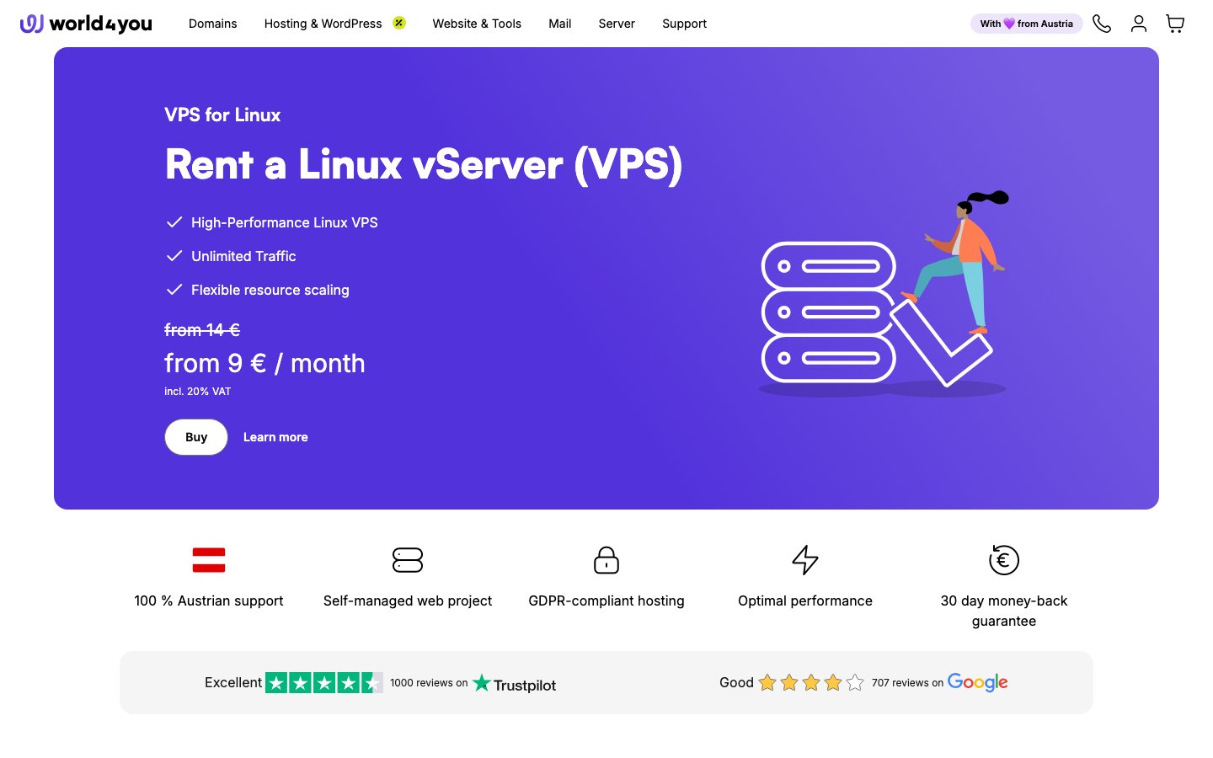The image size is (1213, 758).
Task: Click the lightning bolt Optimal performance icon
Action: pyautogui.click(x=805, y=560)
